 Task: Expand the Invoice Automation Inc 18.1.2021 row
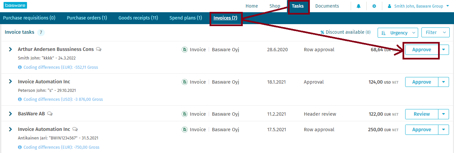pyautogui.click(x=10, y=81)
